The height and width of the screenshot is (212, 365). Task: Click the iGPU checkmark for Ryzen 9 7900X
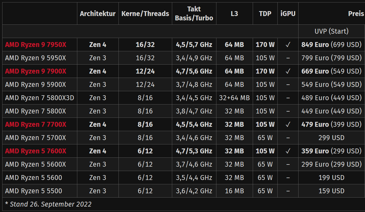click(288, 71)
